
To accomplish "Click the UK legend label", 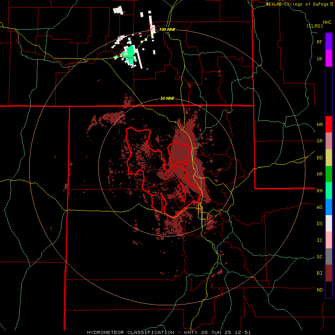I will (x=319, y=59).
